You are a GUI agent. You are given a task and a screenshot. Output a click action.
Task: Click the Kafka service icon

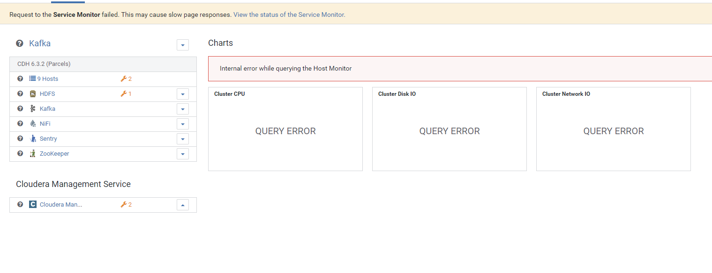(32, 108)
